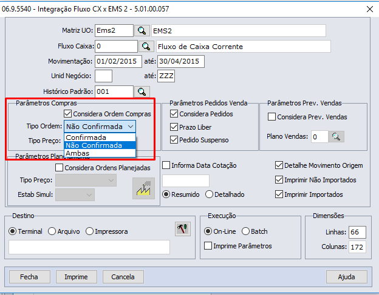Viewport: 379px width, 295px height.
Task: Select the Detalhado radio option
Action: [209, 194]
